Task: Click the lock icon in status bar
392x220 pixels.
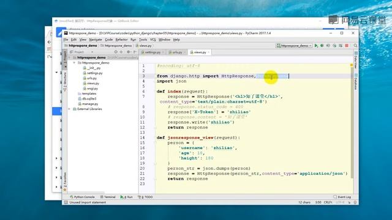Action: point(349,202)
